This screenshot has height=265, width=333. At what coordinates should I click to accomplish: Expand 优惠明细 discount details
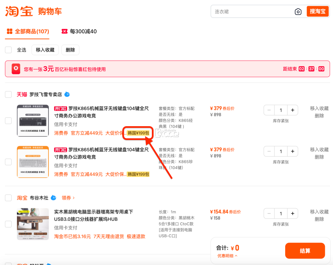[227, 256]
